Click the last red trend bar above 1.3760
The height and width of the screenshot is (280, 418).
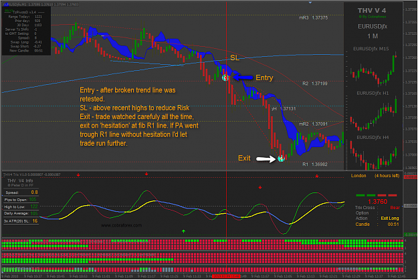click(x=393, y=195)
